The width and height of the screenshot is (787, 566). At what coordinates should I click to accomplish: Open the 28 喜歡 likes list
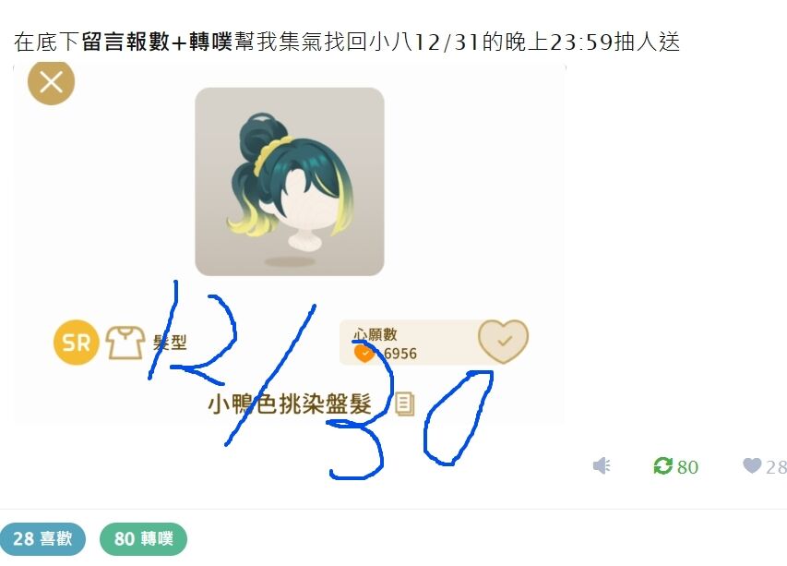click(x=42, y=539)
